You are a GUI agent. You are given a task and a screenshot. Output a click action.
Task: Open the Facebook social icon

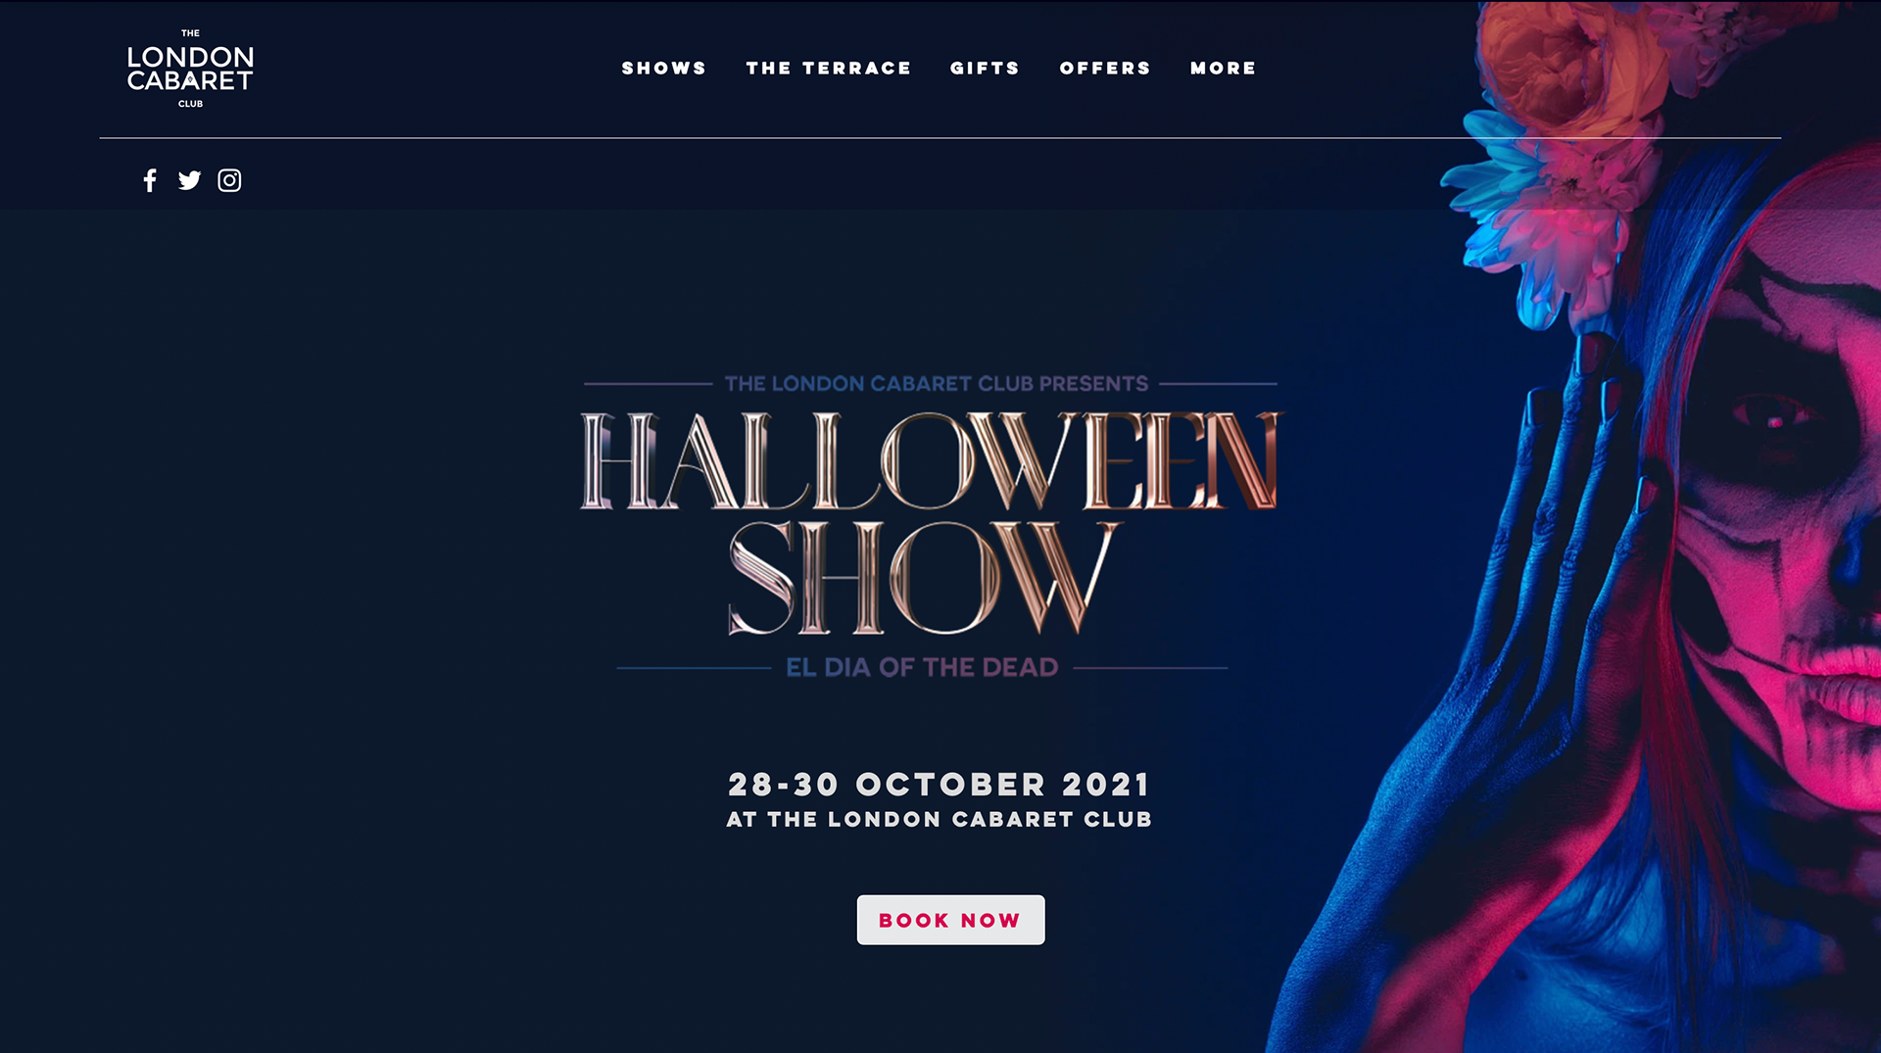pos(150,180)
